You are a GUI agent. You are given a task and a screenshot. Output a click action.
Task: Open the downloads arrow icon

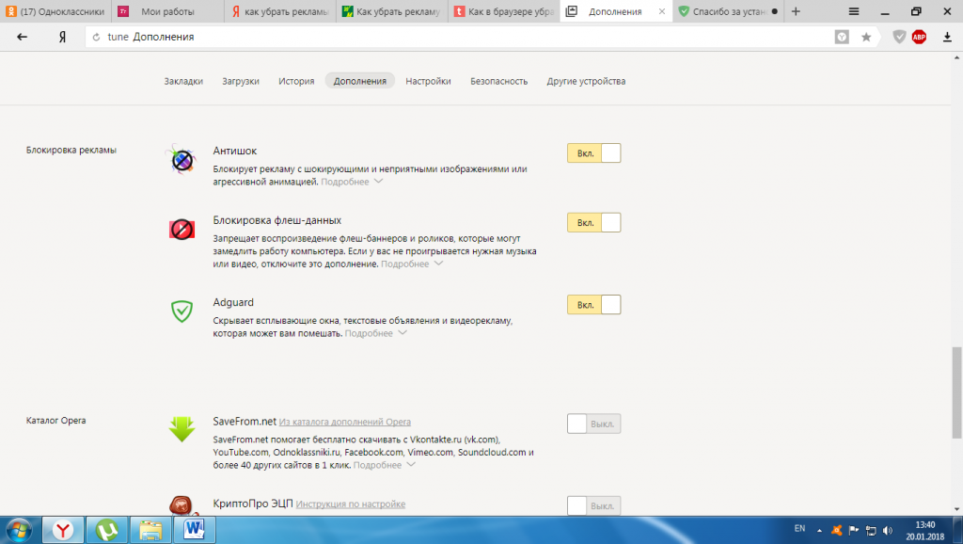click(947, 38)
